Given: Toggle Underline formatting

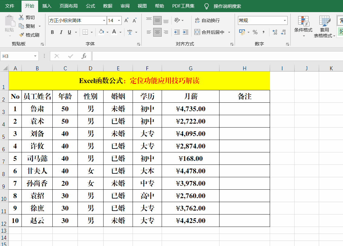Looking at the screenshot, I should [69, 32].
